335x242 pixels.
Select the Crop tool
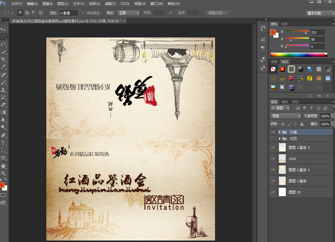pyautogui.click(x=3, y=59)
